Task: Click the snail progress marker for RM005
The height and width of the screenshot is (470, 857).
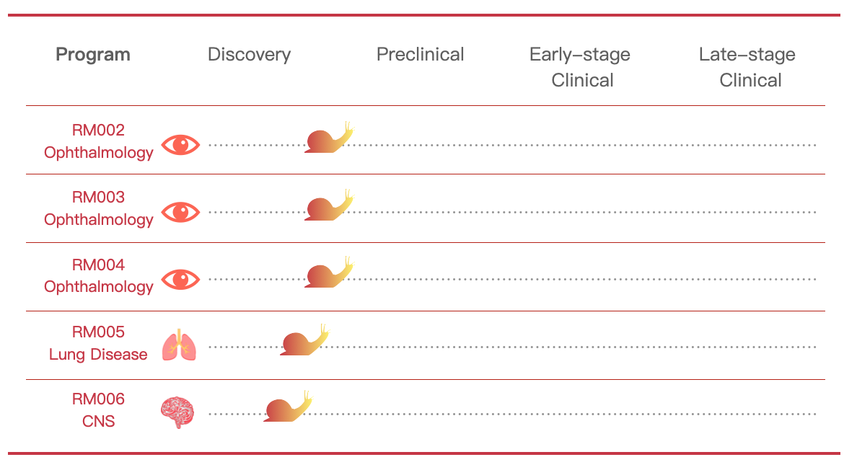Action: coord(305,340)
